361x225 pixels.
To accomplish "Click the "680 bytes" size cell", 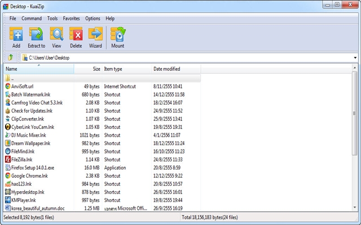I will [90, 94].
